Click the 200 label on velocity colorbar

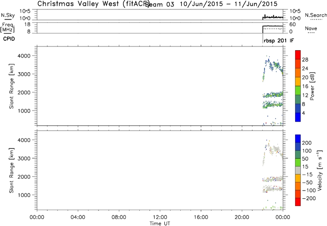tap(307, 143)
